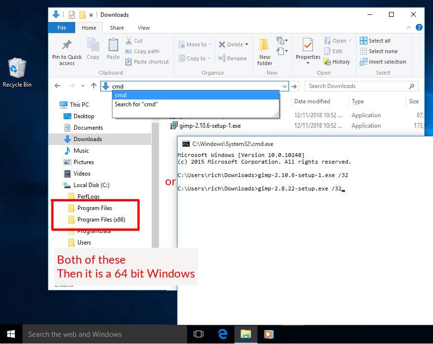Click the Up one level arrow
The image size is (433, 344).
[94, 86]
